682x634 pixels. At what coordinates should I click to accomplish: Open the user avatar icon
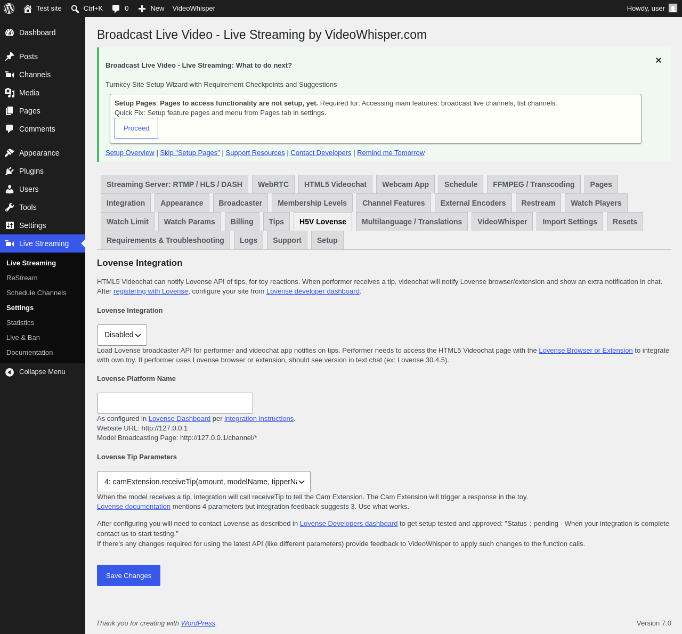pos(673,9)
